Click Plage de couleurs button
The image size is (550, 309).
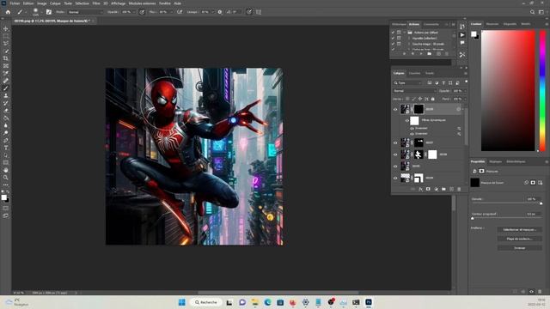click(x=519, y=239)
